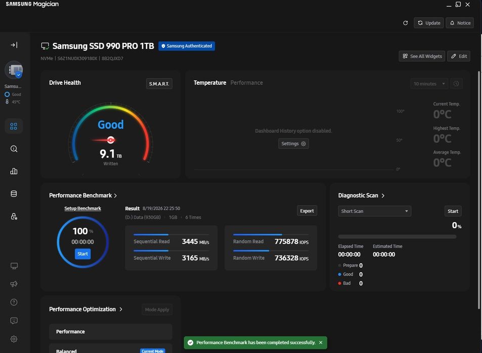Open Drive Details magnifier icon in sidebar
Viewport: 482px width, 353px height.
pos(14,149)
